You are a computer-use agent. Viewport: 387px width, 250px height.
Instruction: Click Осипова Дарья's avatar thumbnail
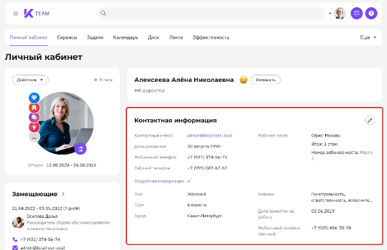[18, 222]
